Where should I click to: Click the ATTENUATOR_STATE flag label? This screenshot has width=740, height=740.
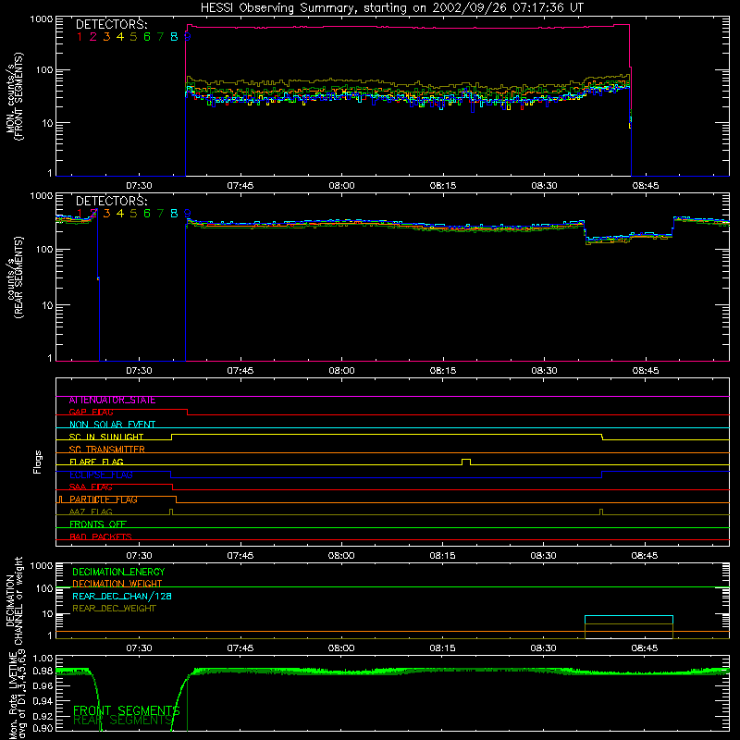coord(112,401)
